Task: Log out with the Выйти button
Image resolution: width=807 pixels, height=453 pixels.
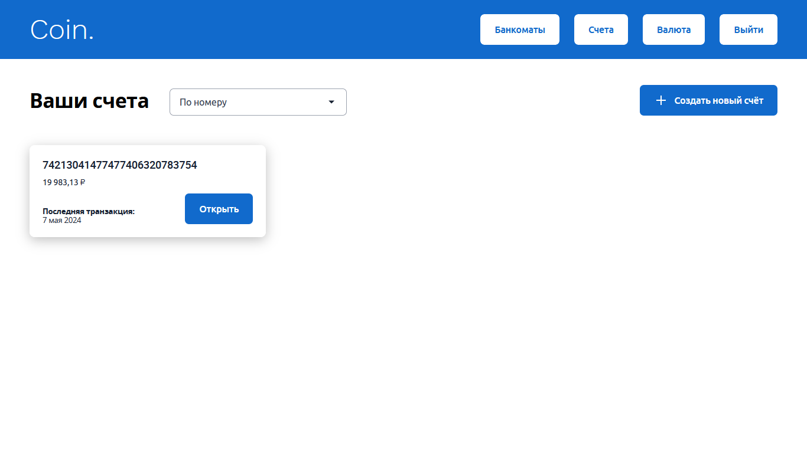Action: (748, 29)
